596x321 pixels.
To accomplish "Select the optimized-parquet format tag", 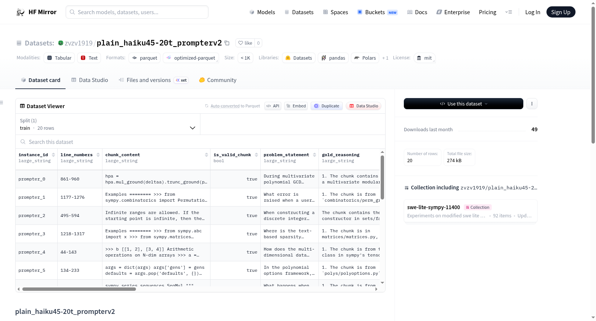I will pos(191,58).
